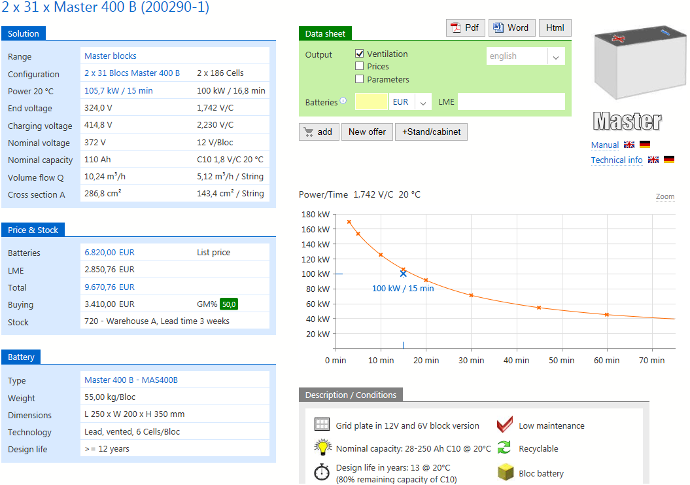Click the English flag next to Technical info

pyautogui.click(x=653, y=160)
